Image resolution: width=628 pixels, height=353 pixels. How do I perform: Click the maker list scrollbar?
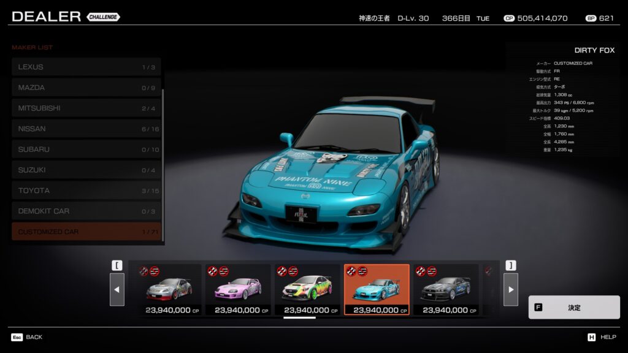coord(163,165)
